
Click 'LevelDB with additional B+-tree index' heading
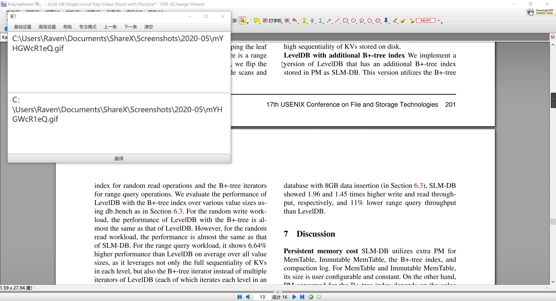344,55
